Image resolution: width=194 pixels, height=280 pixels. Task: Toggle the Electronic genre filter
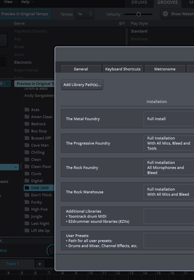click(x=23, y=62)
